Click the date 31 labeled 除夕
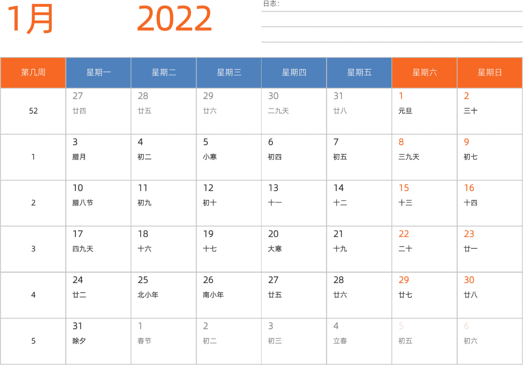The height and width of the screenshot is (365, 523). pos(98,341)
